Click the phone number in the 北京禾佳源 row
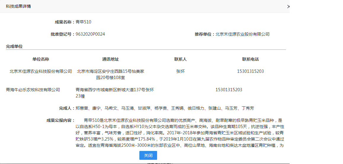This screenshot has height=164, width=343. click(250, 71)
